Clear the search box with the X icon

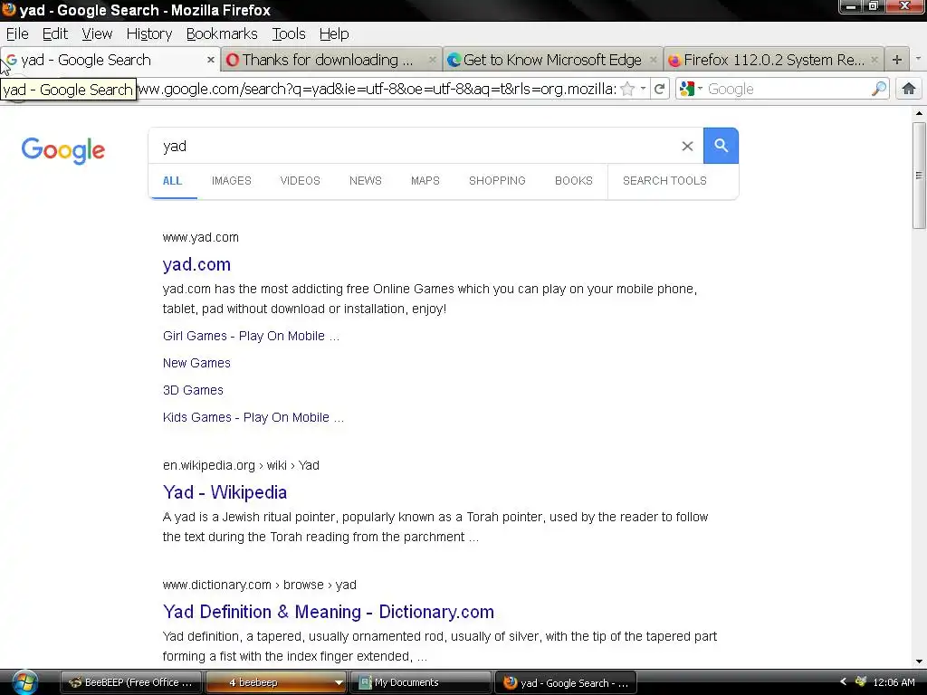click(687, 146)
